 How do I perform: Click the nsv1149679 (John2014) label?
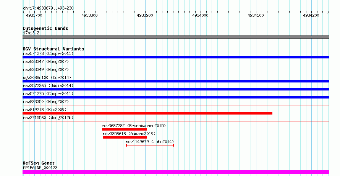pos(150,142)
